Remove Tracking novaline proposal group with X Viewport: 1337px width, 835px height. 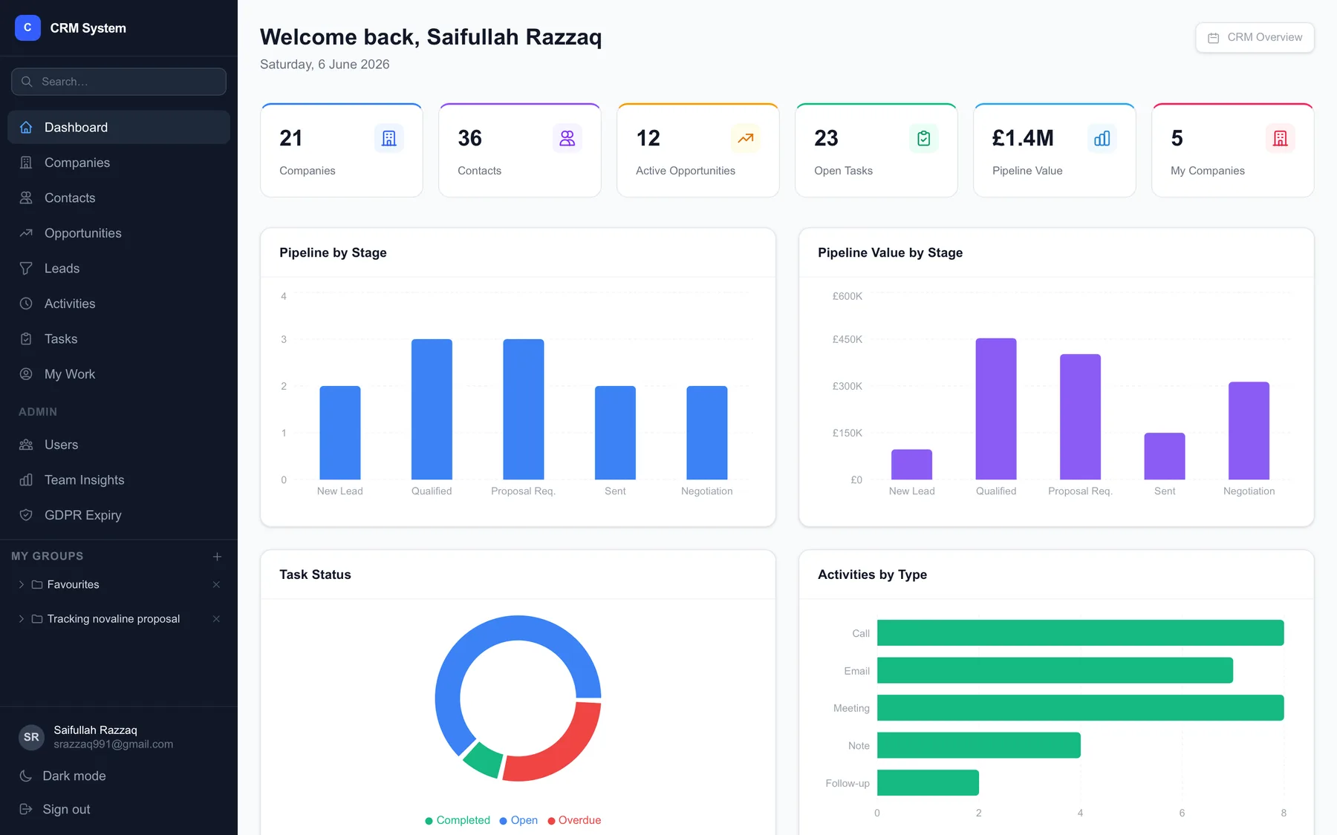click(216, 619)
